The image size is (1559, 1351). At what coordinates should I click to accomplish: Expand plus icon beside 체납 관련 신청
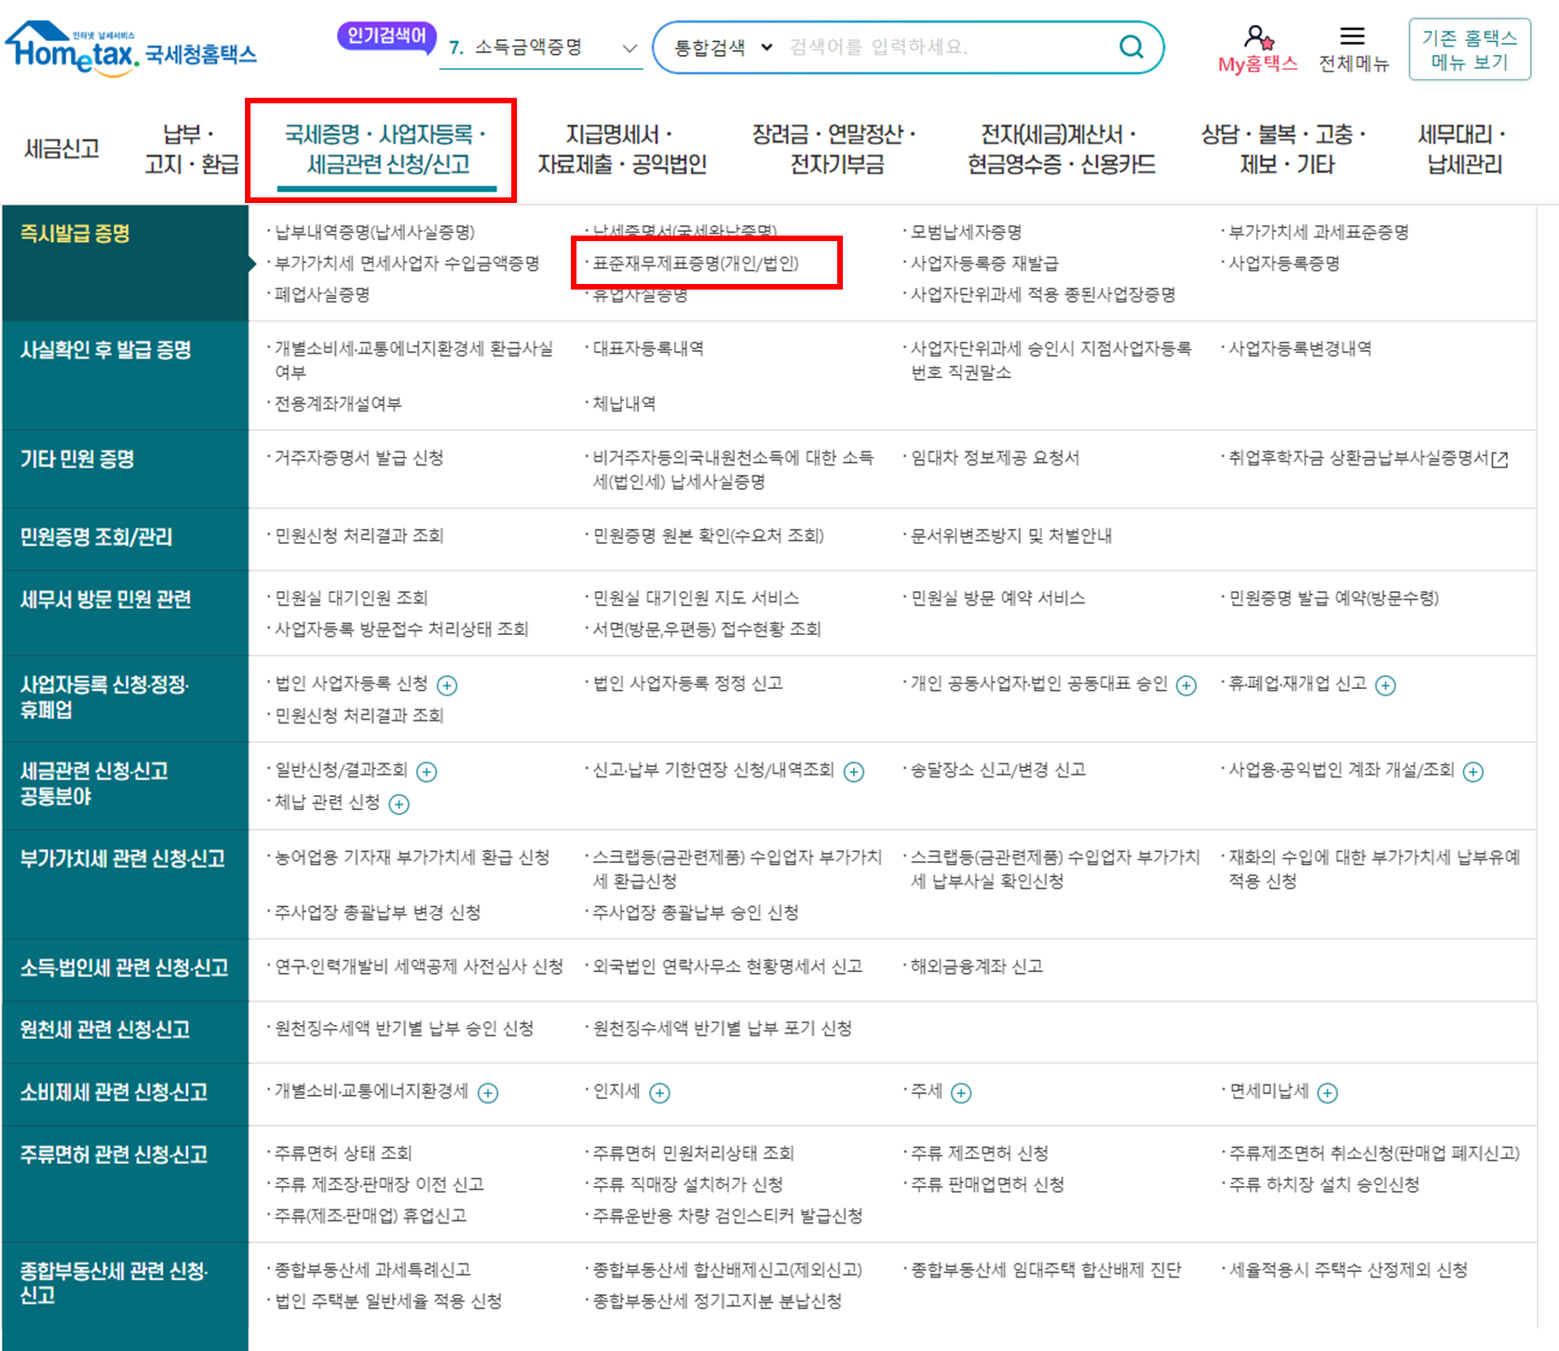click(x=399, y=804)
